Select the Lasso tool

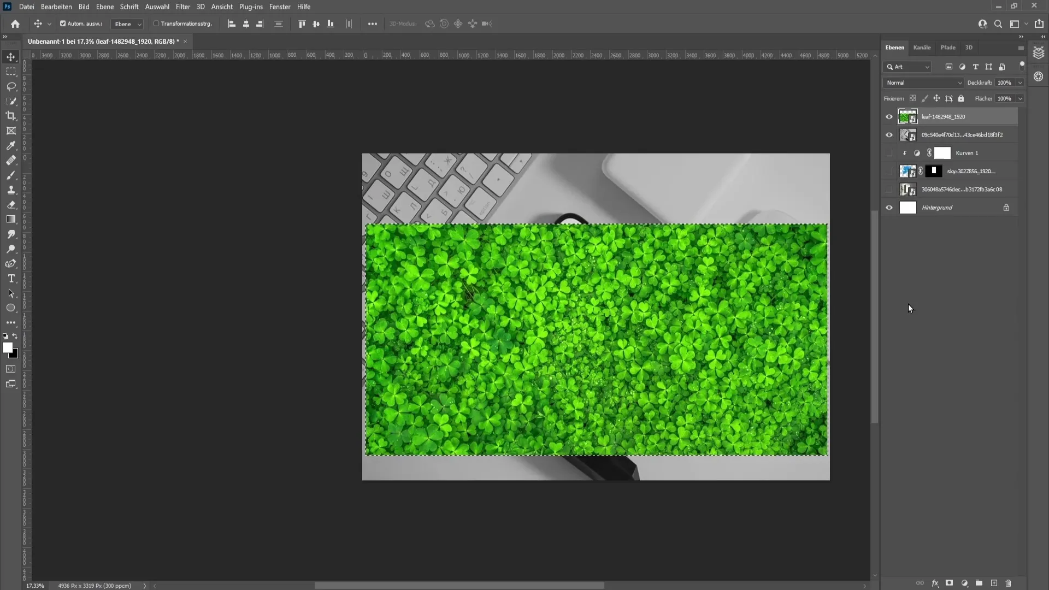click(x=11, y=86)
